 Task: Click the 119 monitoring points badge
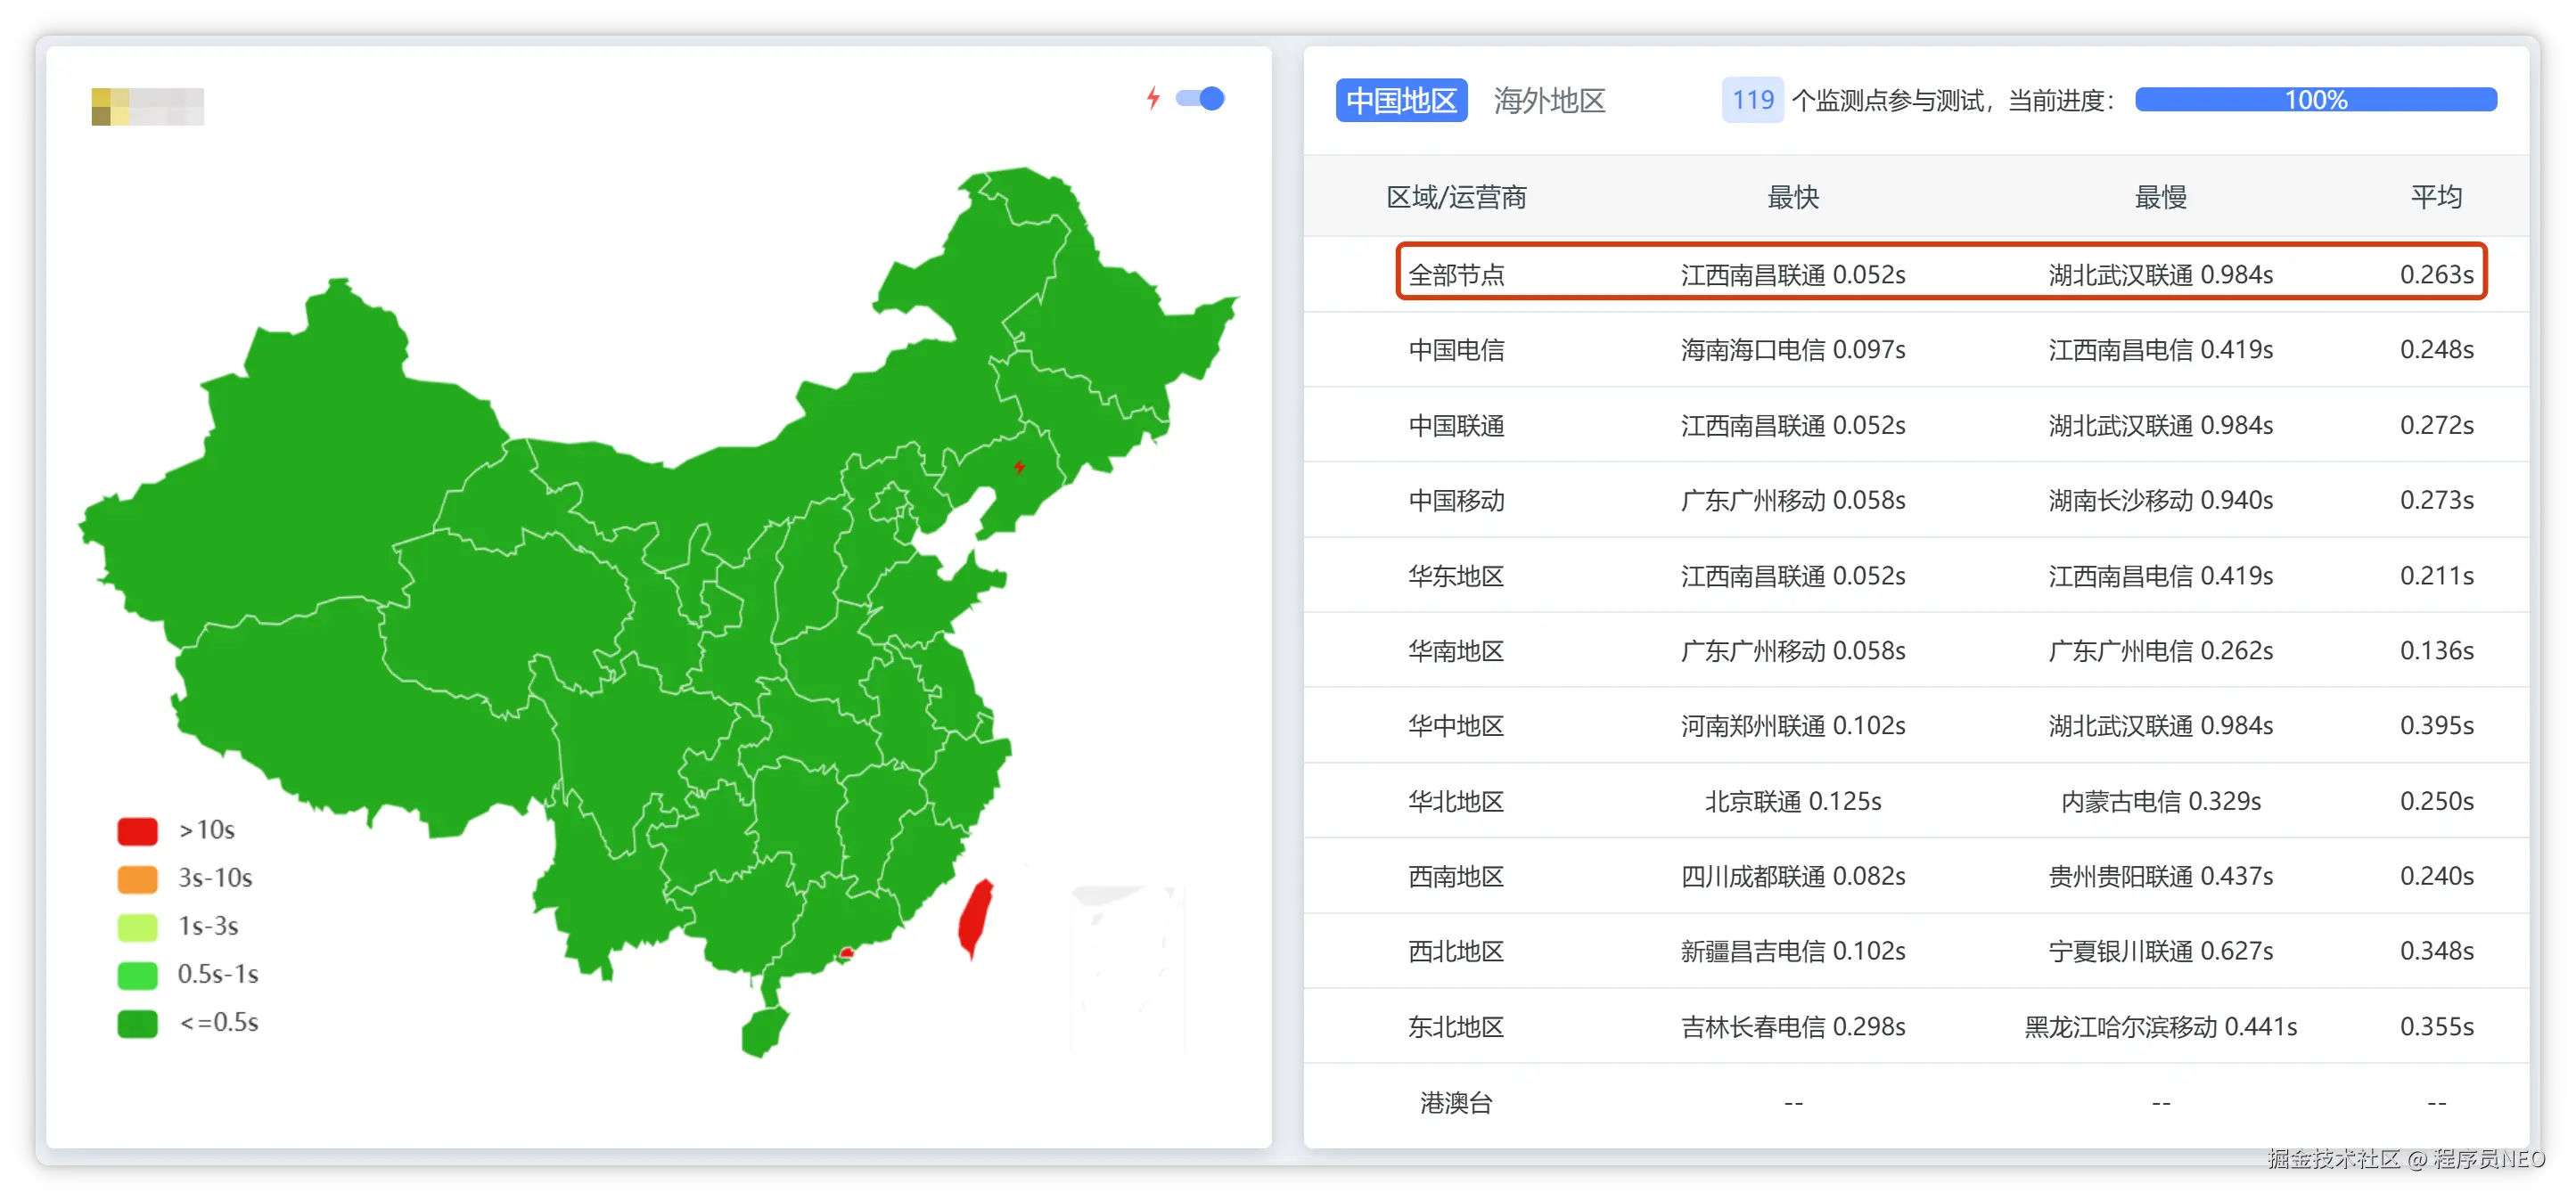point(1752,101)
